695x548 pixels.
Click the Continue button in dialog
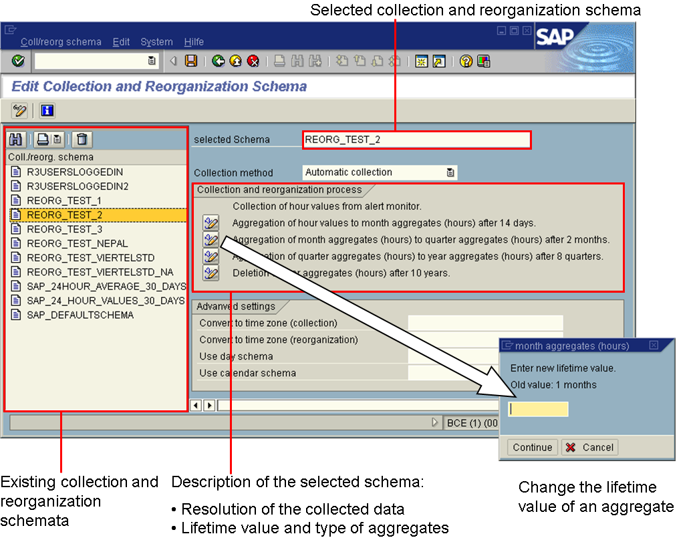[x=533, y=448]
